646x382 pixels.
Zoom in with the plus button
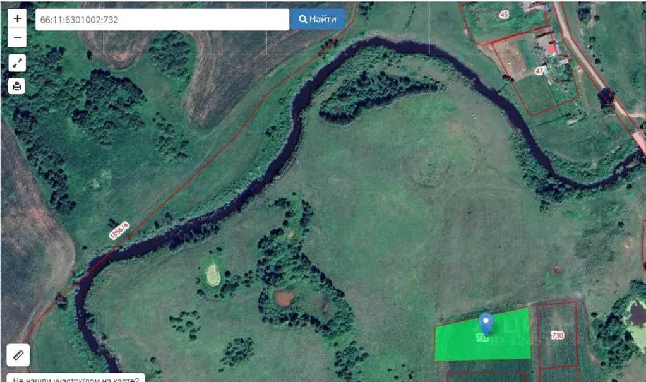point(17,18)
